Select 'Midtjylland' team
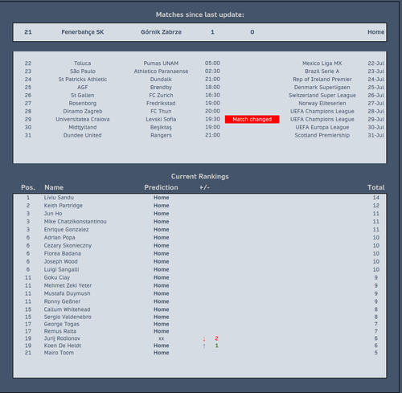402x393 pixels. coord(83,127)
